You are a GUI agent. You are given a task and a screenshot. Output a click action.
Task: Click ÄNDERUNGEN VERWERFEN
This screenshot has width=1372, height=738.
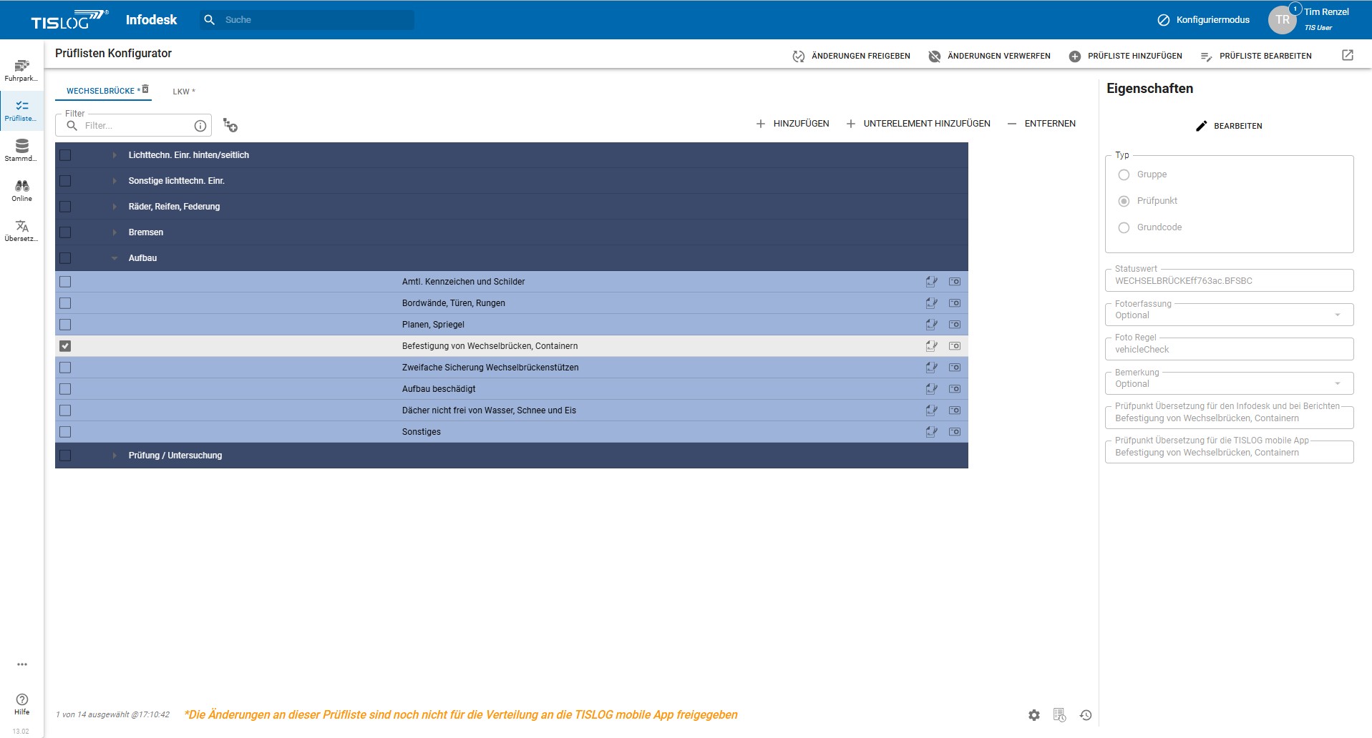pos(990,56)
